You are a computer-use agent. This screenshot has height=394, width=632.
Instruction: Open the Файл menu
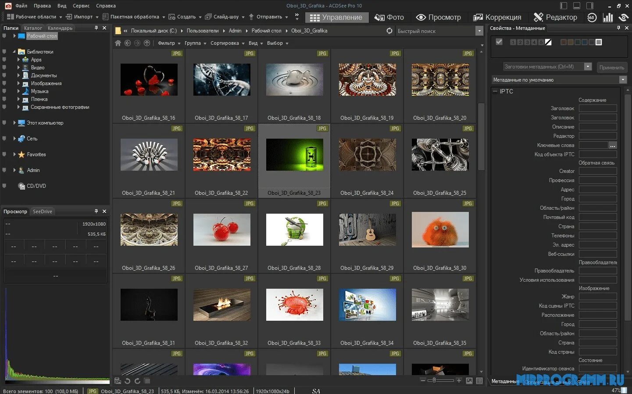point(21,6)
